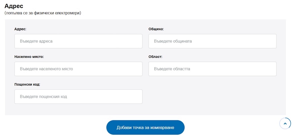Click the 'попълва се за физически електромери' note
Viewport: 293px width, 136px height.
click(x=43, y=13)
